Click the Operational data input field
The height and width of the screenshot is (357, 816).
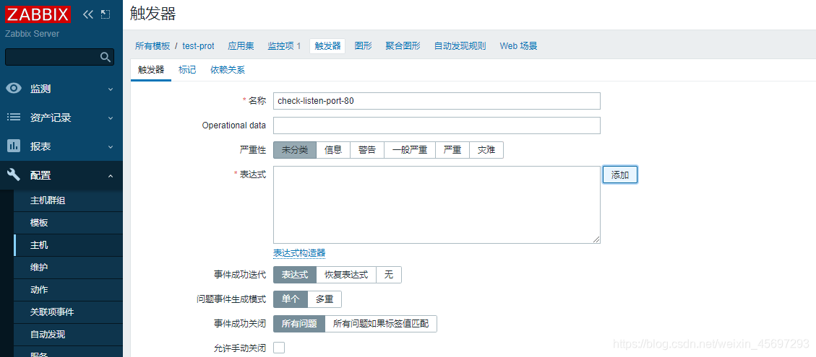(437, 125)
